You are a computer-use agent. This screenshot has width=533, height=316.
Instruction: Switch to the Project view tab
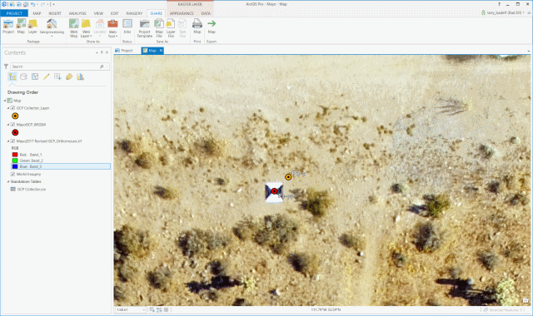pyautogui.click(x=124, y=50)
